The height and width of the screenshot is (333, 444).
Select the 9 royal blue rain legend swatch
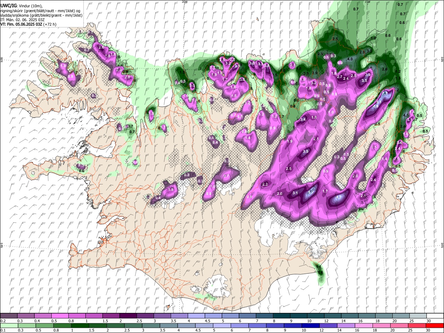[293, 325]
